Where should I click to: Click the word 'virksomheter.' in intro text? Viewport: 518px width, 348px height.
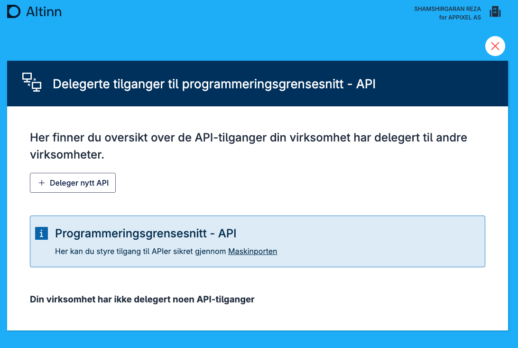[67, 155]
